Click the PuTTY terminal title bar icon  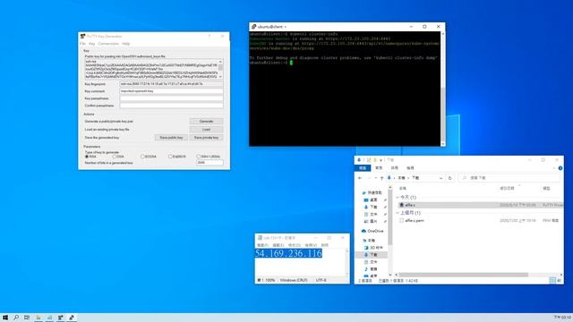coord(253,27)
